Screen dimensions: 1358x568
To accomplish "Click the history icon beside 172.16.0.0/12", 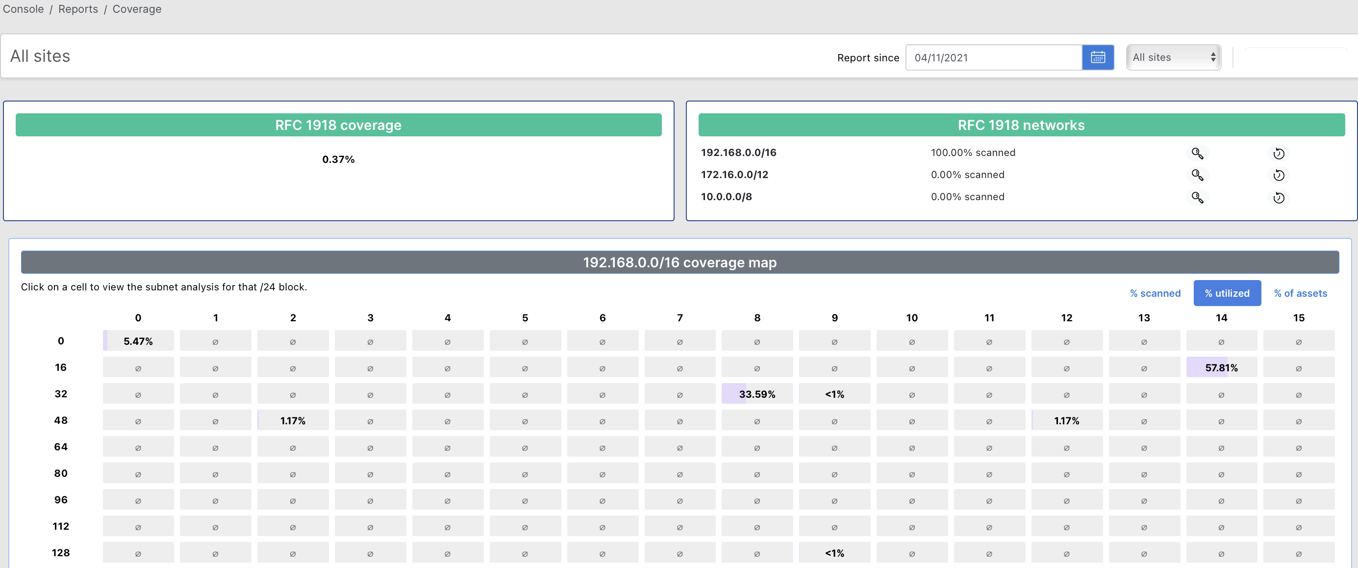I will pyautogui.click(x=1280, y=176).
